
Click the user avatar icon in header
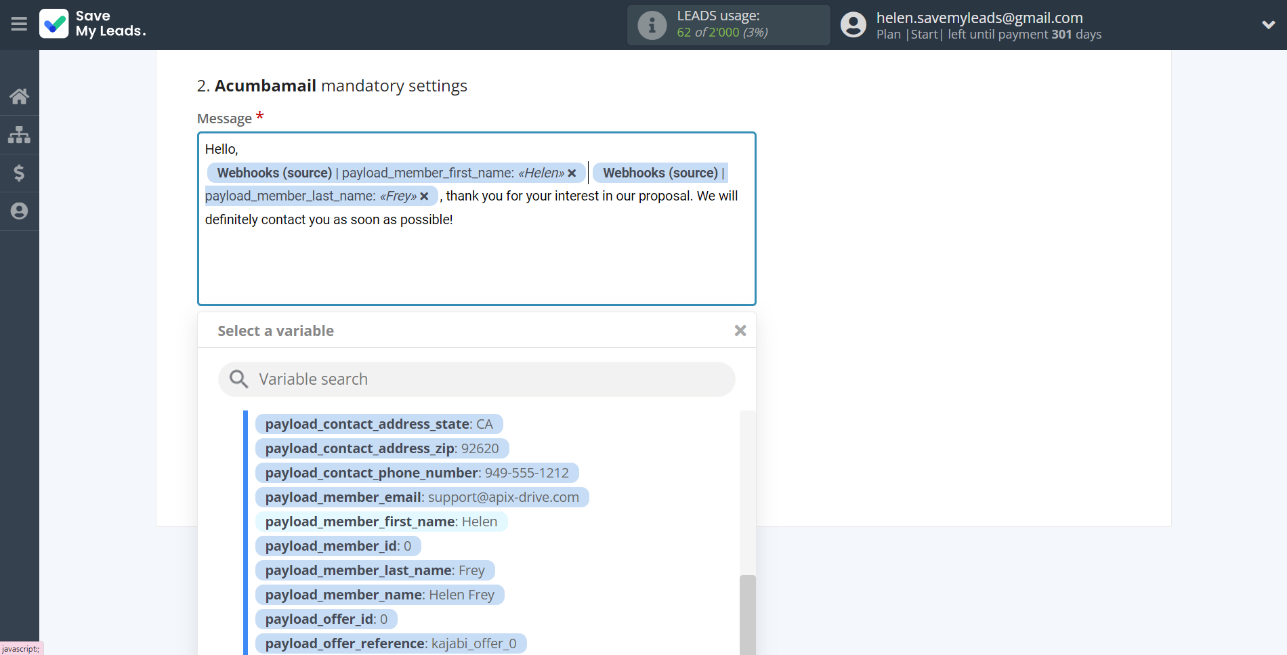853,25
